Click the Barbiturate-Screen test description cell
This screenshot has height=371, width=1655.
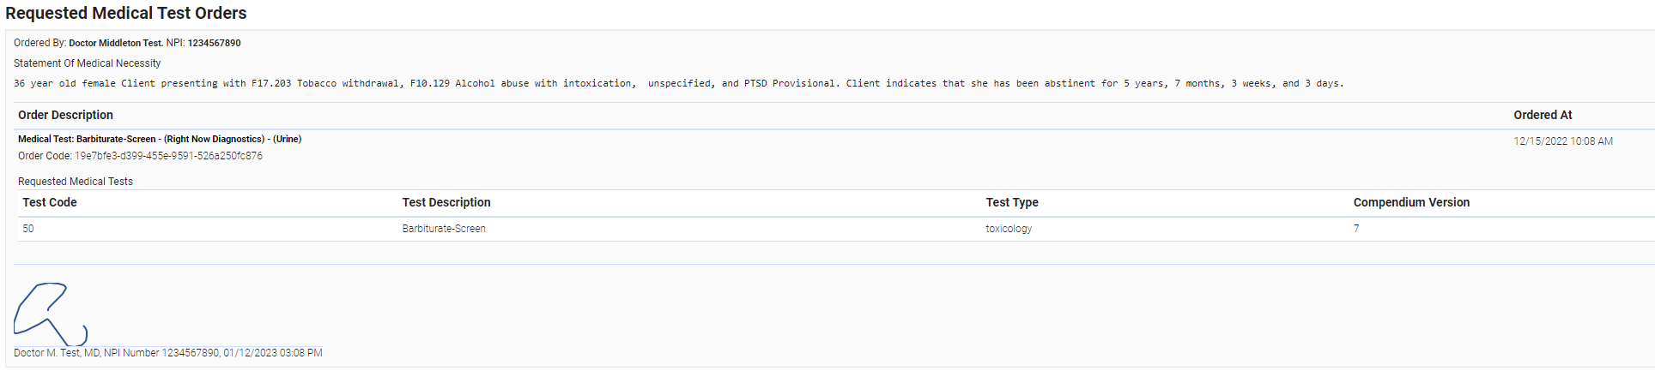tap(444, 229)
